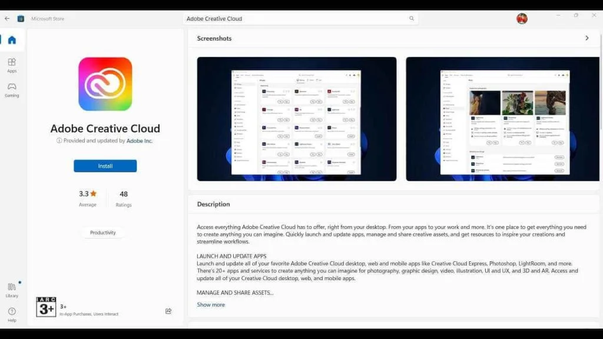The height and width of the screenshot is (339, 603).
Task: Open the Home section in sidebar
Action: [12, 40]
